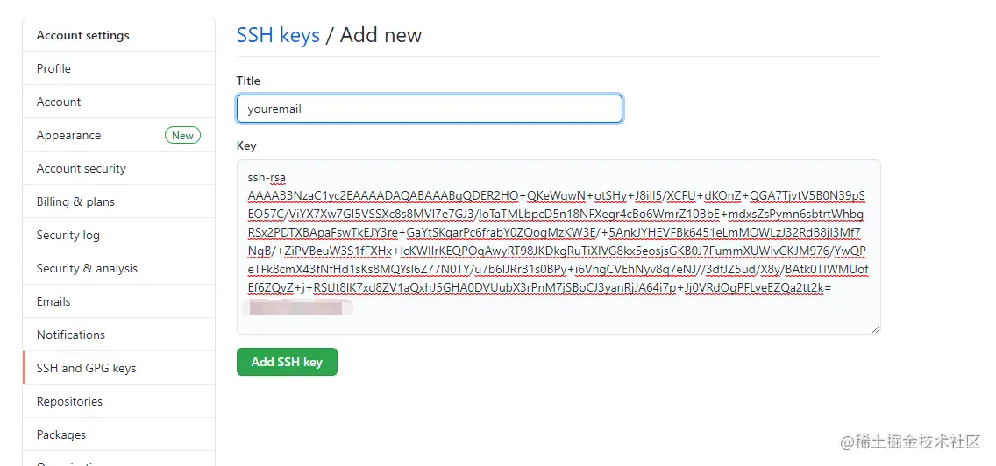
Task: Open Packages settings page
Action: [x=61, y=434]
